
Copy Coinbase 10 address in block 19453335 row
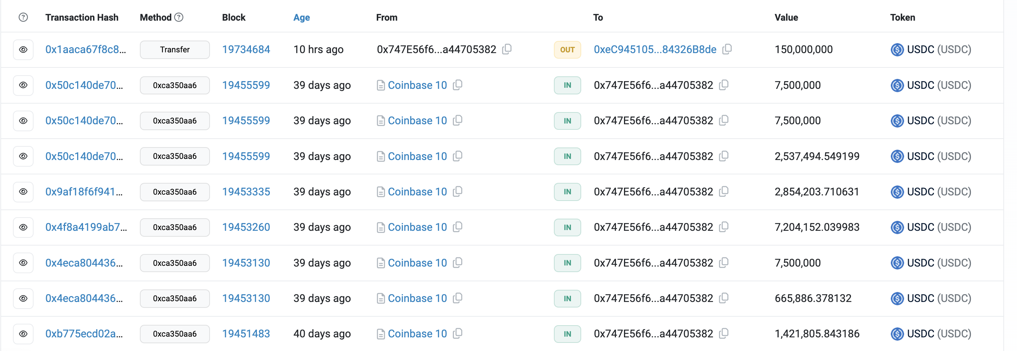(458, 192)
